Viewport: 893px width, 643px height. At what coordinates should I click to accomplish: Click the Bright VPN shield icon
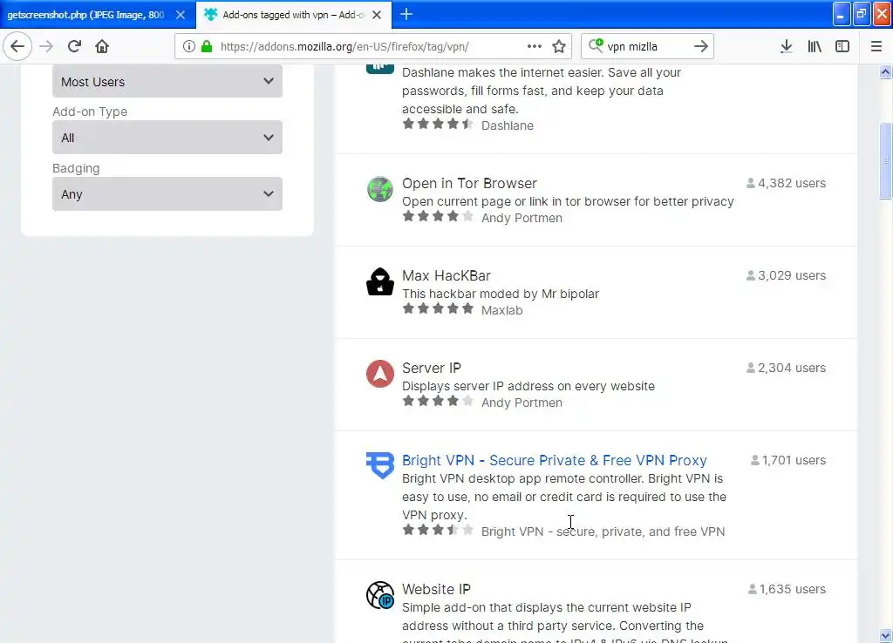[x=380, y=465]
